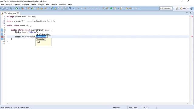Open the Debug dropdown arrow
The height and width of the screenshot is (109, 194).
point(14,8)
